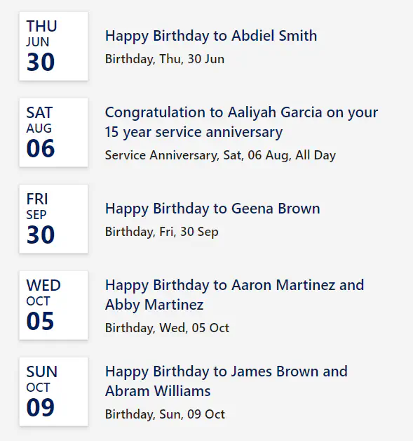Image resolution: width=413 pixels, height=441 pixels.
Task: Click the bold 09 on the October tile
Action: tap(41, 407)
